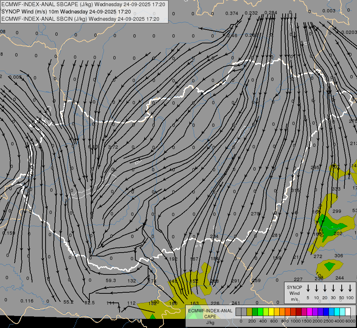Click the SYNOP Wind 10m title line
Screen dimensions: 357x328
pos(66,12)
